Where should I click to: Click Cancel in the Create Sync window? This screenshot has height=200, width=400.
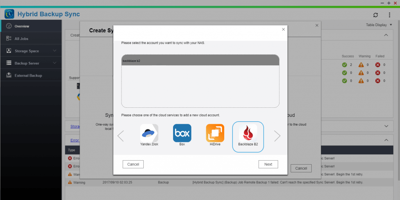pos(301,168)
